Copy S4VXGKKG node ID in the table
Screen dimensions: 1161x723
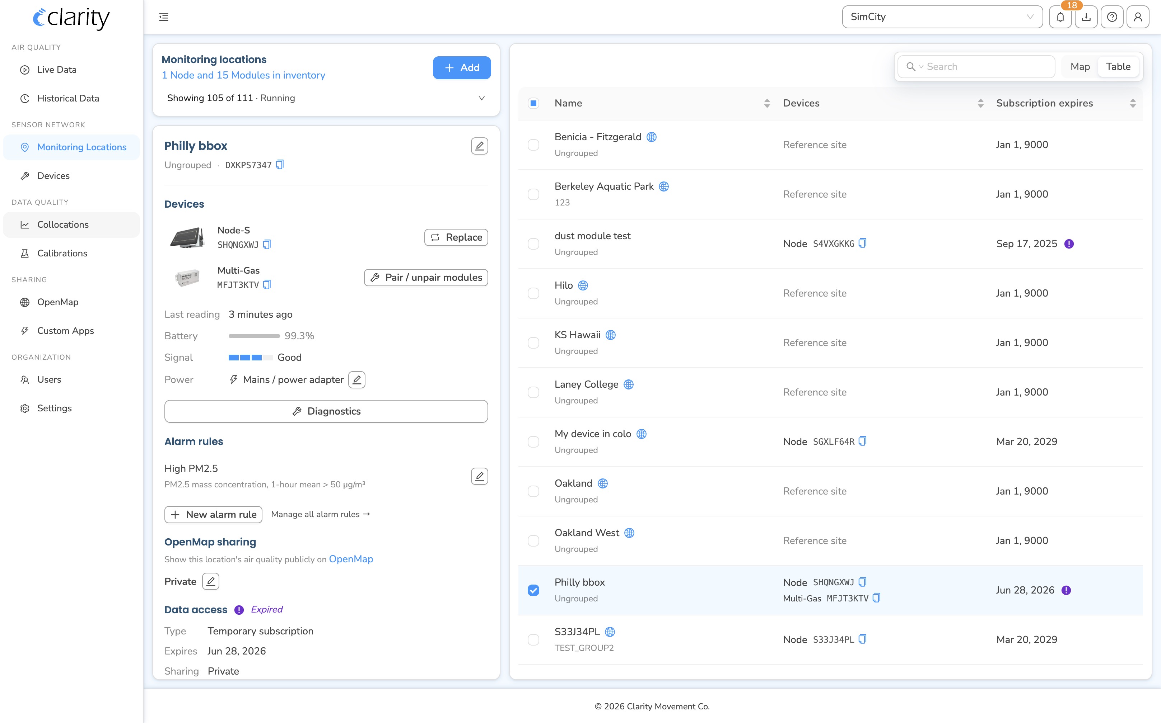pyautogui.click(x=862, y=244)
